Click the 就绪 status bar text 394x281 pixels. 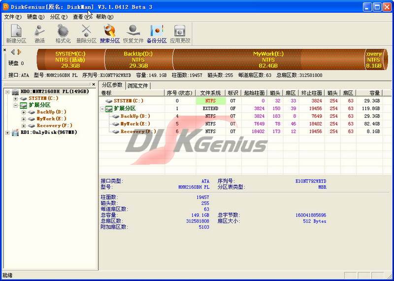pyautogui.click(x=7, y=275)
